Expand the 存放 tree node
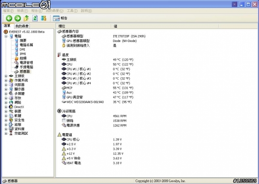The image size is (259, 184). (x=6, y=98)
